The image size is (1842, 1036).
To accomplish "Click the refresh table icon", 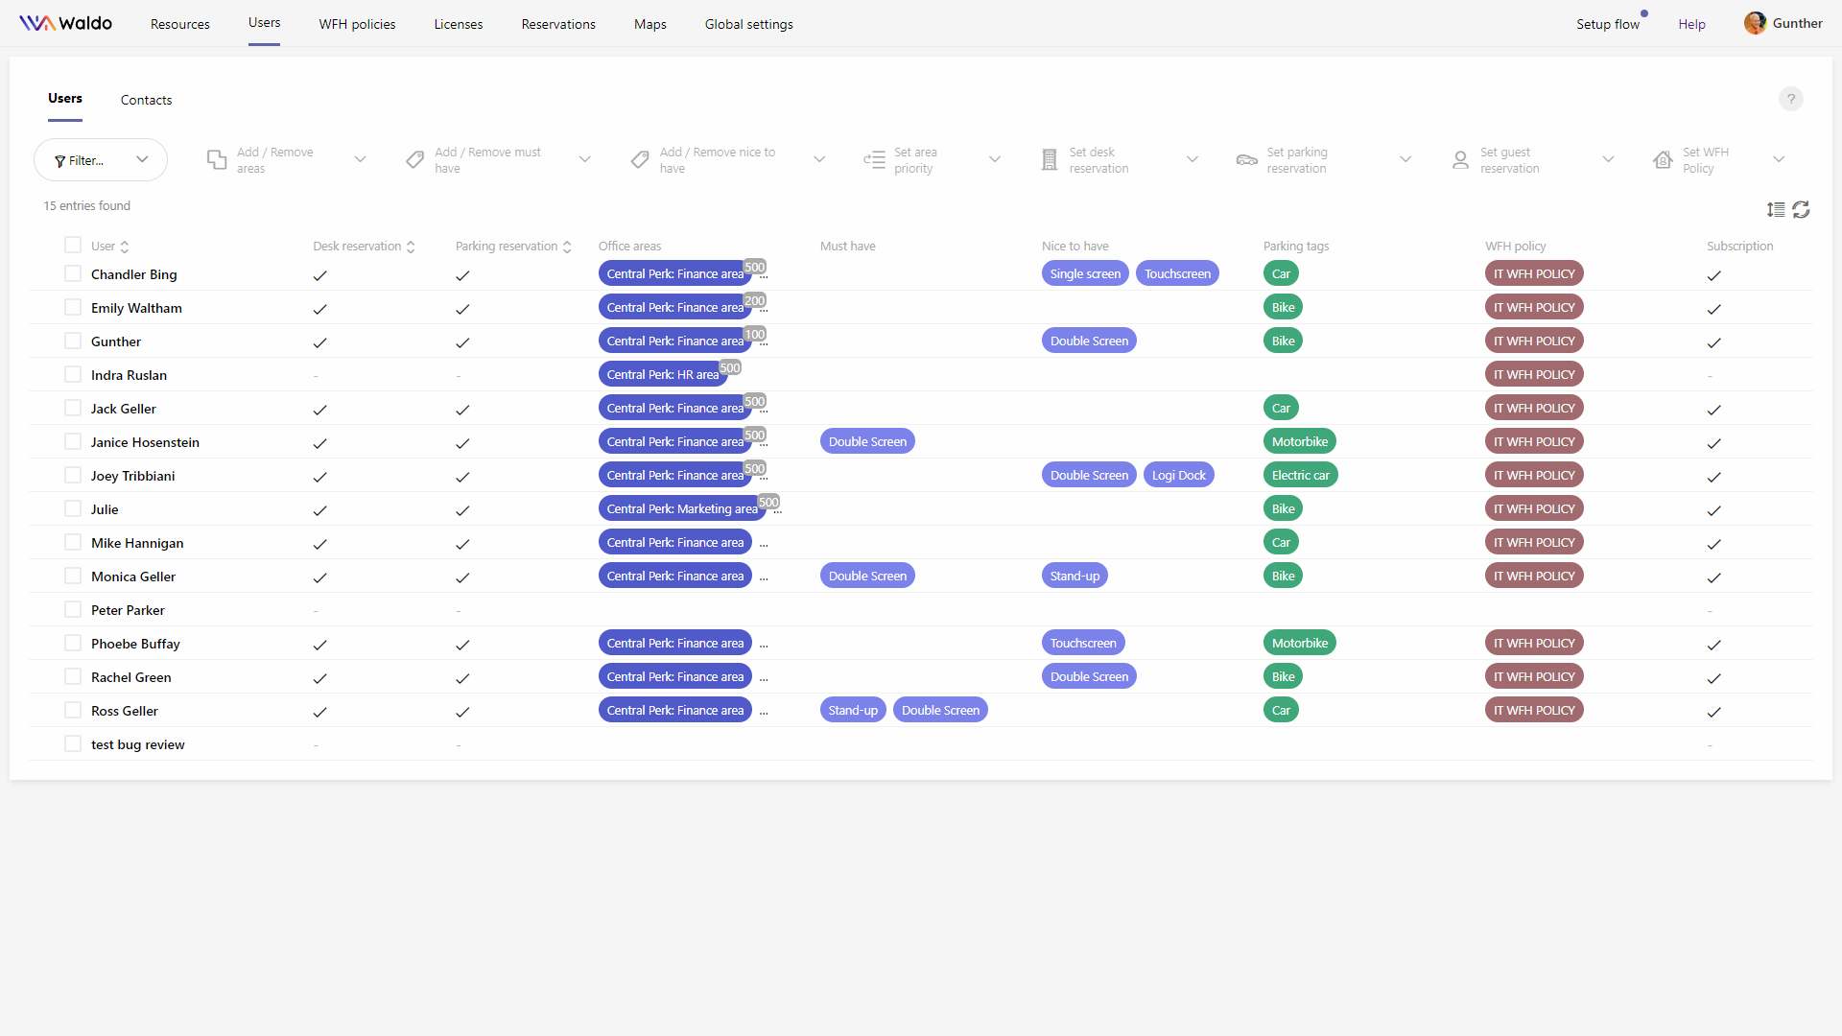I will 1802,209.
